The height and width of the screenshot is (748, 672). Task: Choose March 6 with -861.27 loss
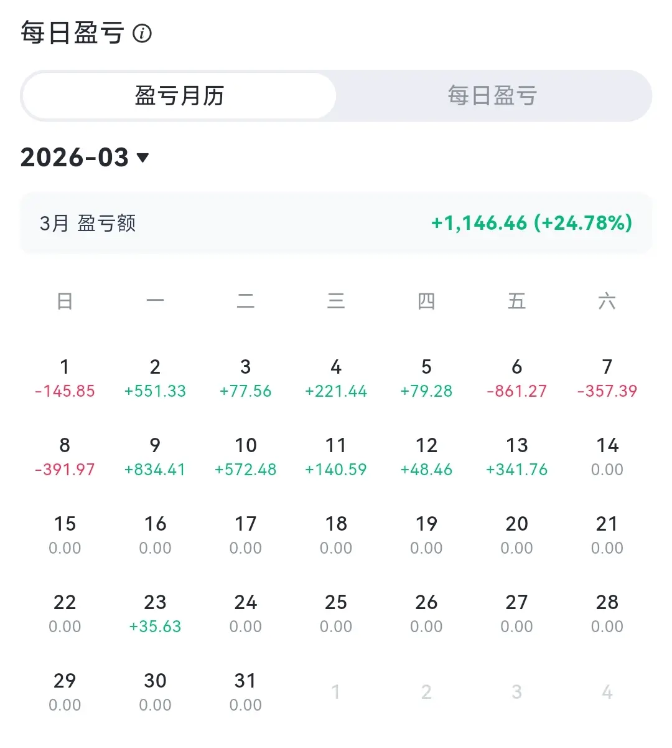click(x=516, y=379)
